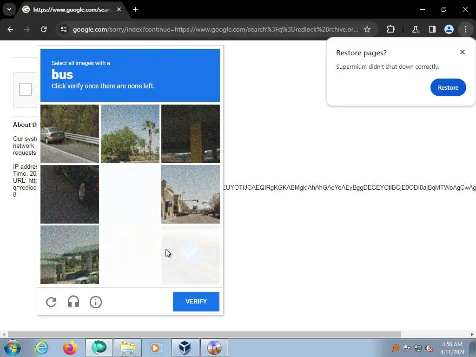Open the Extensions puzzle icon
The height and width of the screenshot is (357, 476).
390,29
